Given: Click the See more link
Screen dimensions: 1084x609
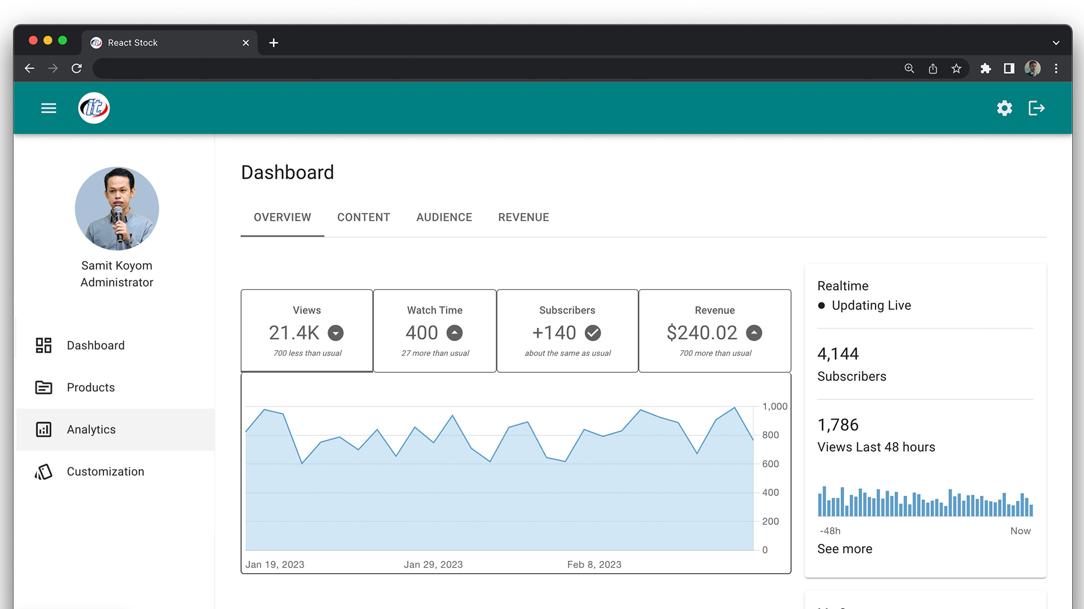Looking at the screenshot, I should tap(844, 548).
